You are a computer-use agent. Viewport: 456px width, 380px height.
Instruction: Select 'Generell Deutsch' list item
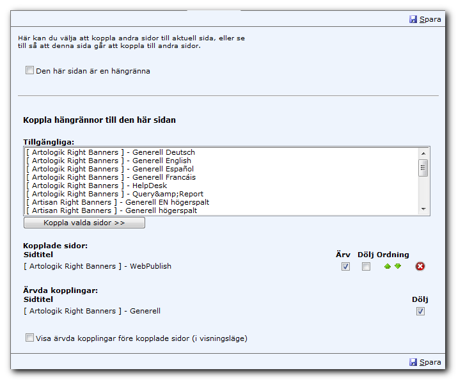click(221, 152)
